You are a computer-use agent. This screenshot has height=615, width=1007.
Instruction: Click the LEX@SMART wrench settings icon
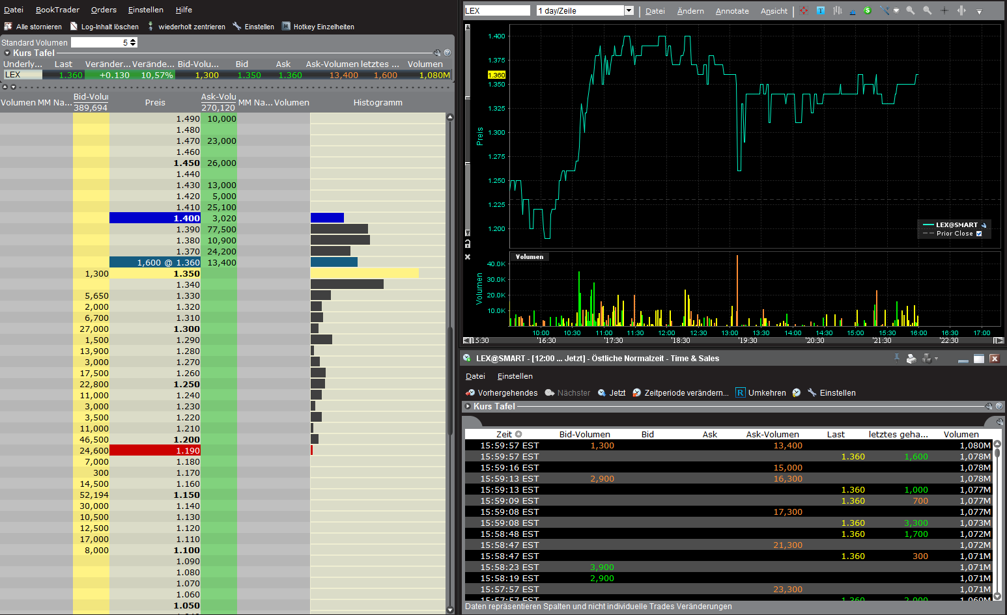coord(984,225)
